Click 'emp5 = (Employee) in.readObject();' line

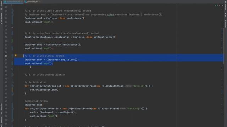pyautogui.click(x=53, y=112)
